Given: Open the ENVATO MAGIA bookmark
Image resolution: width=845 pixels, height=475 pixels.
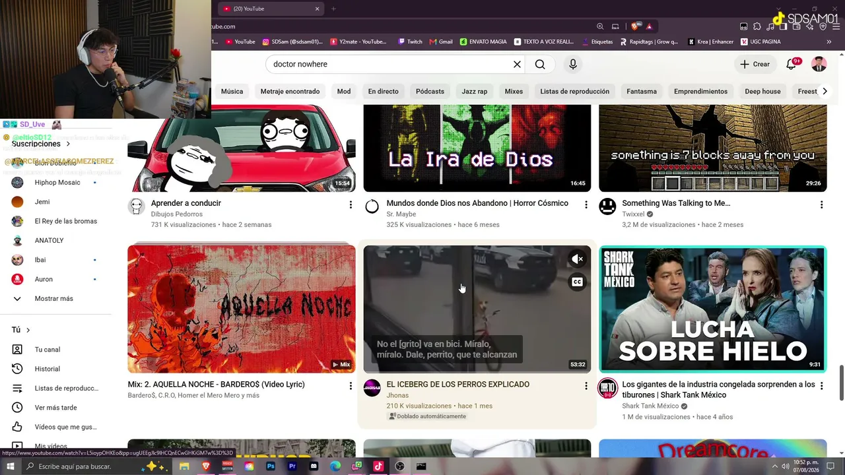Looking at the screenshot, I should (x=483, y=42).
